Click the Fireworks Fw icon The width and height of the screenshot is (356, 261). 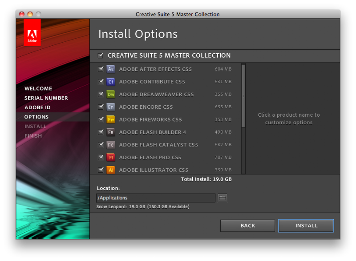pos(111,119)
